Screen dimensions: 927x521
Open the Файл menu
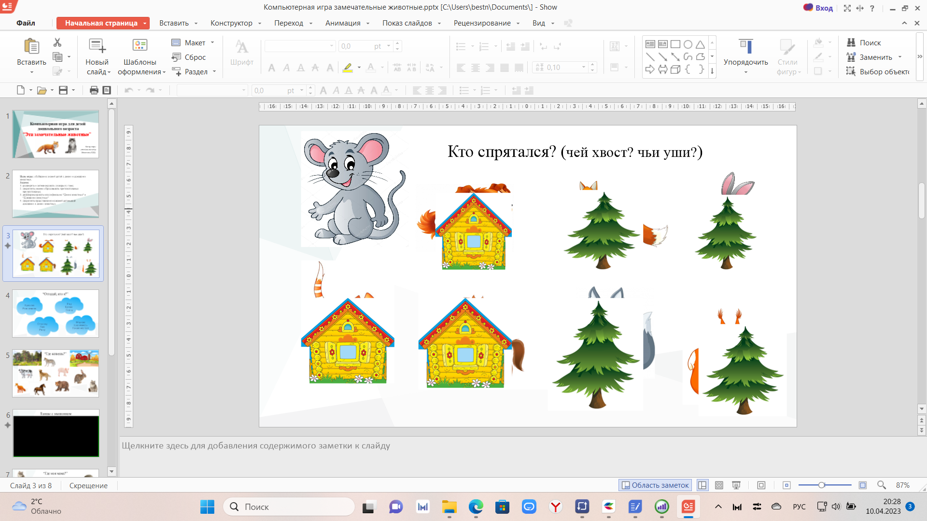click(x=26, y=23)
